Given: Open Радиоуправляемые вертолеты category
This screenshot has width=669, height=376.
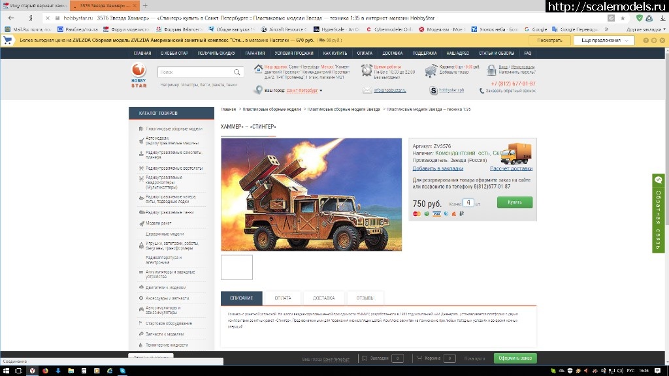Looking at the screenshot, I should tap(174, 168).
